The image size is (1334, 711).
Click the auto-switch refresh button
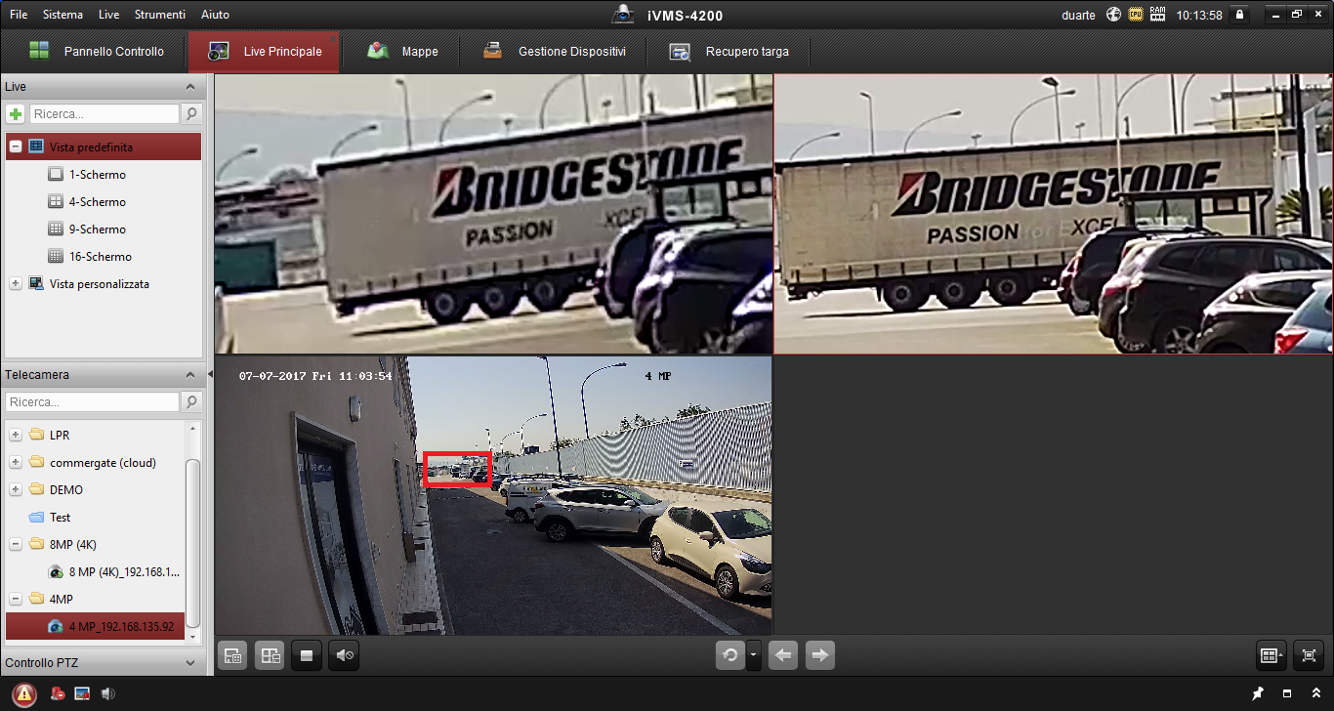click(x=730, y=655)
